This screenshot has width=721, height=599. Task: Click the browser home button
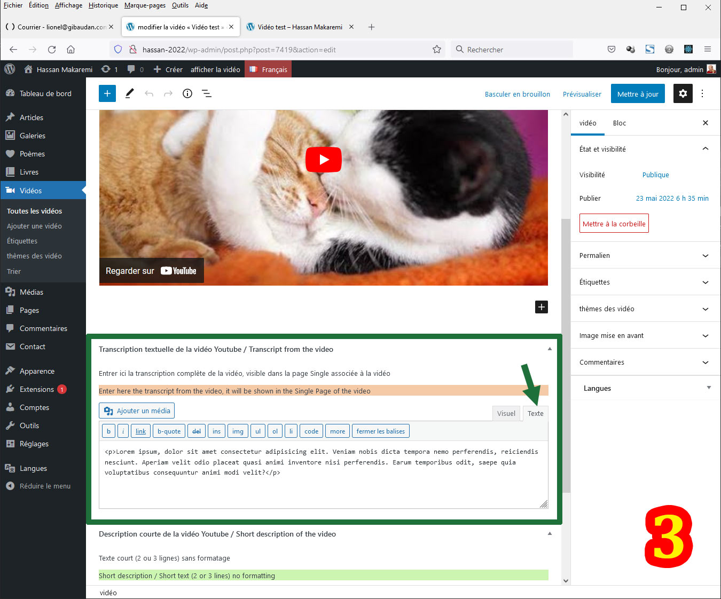(x=70, y=50)
